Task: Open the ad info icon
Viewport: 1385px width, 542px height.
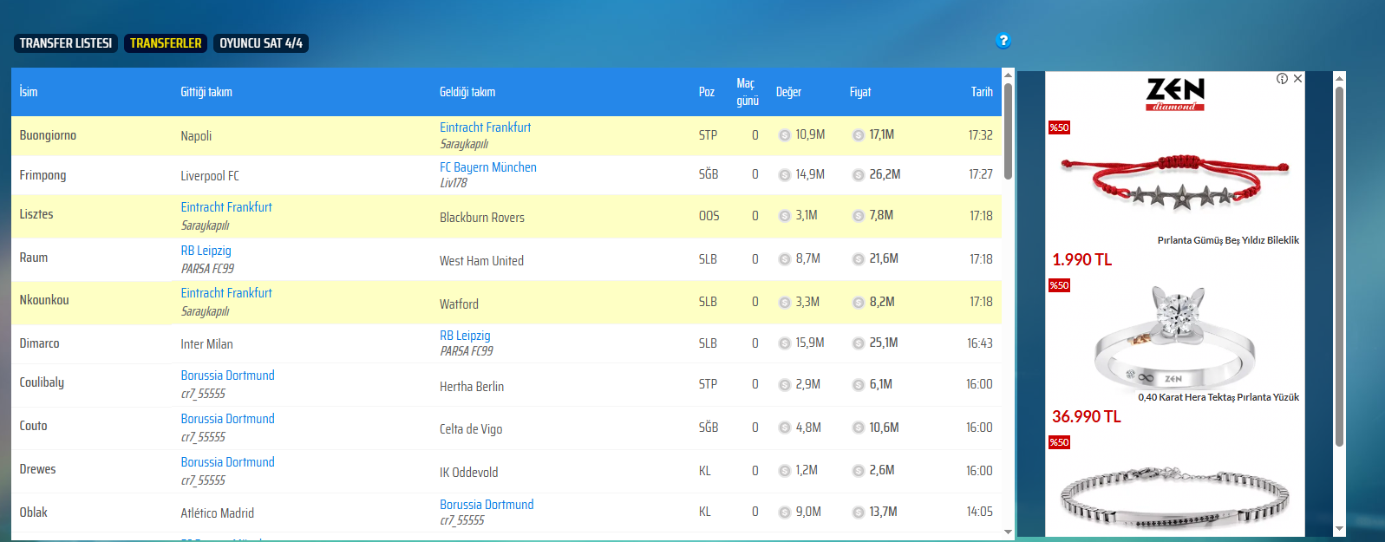Action: pos(1282,78)
